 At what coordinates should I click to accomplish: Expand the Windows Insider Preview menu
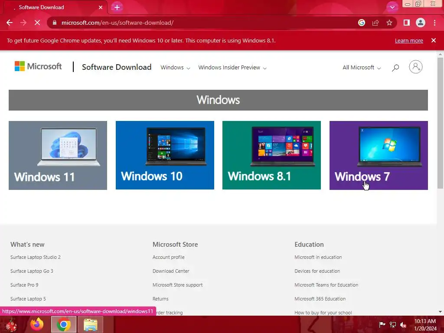[232, 67]
